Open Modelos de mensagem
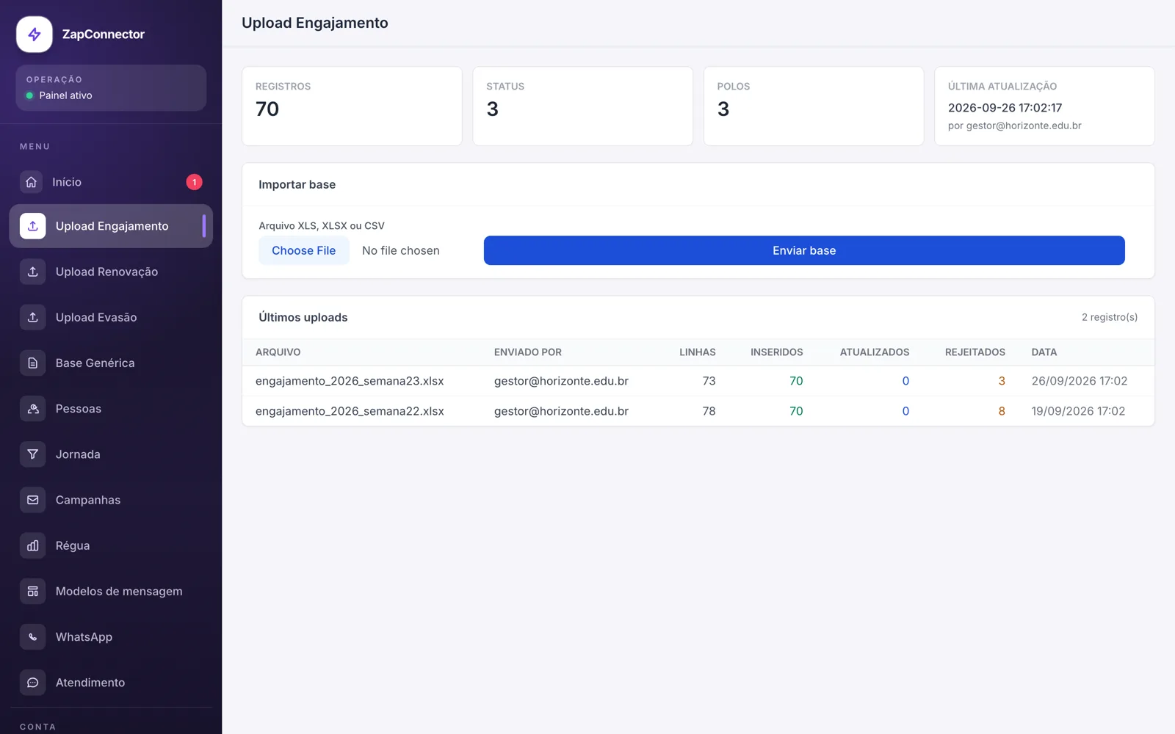Image resolution: width=1175 pixels, height=734 pixels. click(111, 591)
